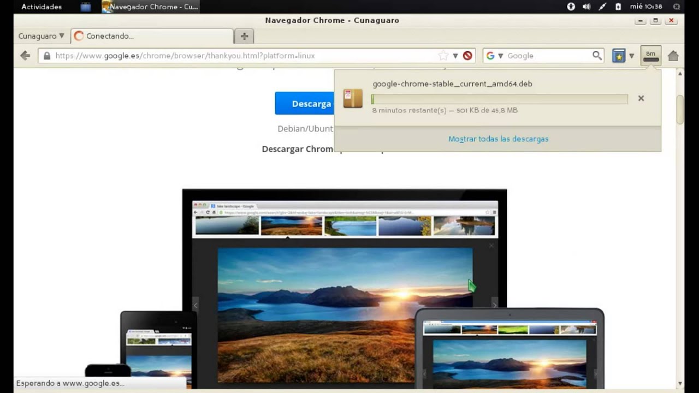The image size is (699, 393).
Task: Open the accessibility menu in top panel
Action: 571,7
